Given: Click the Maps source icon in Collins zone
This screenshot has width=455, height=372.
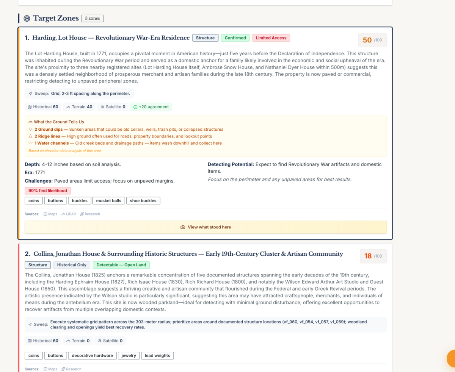Looking at the screenshot, I should (45, 369).
